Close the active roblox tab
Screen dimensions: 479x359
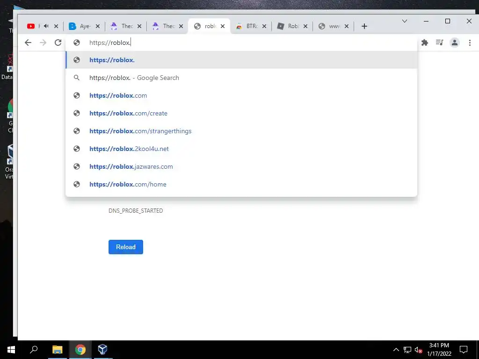(x=223, y=26)
